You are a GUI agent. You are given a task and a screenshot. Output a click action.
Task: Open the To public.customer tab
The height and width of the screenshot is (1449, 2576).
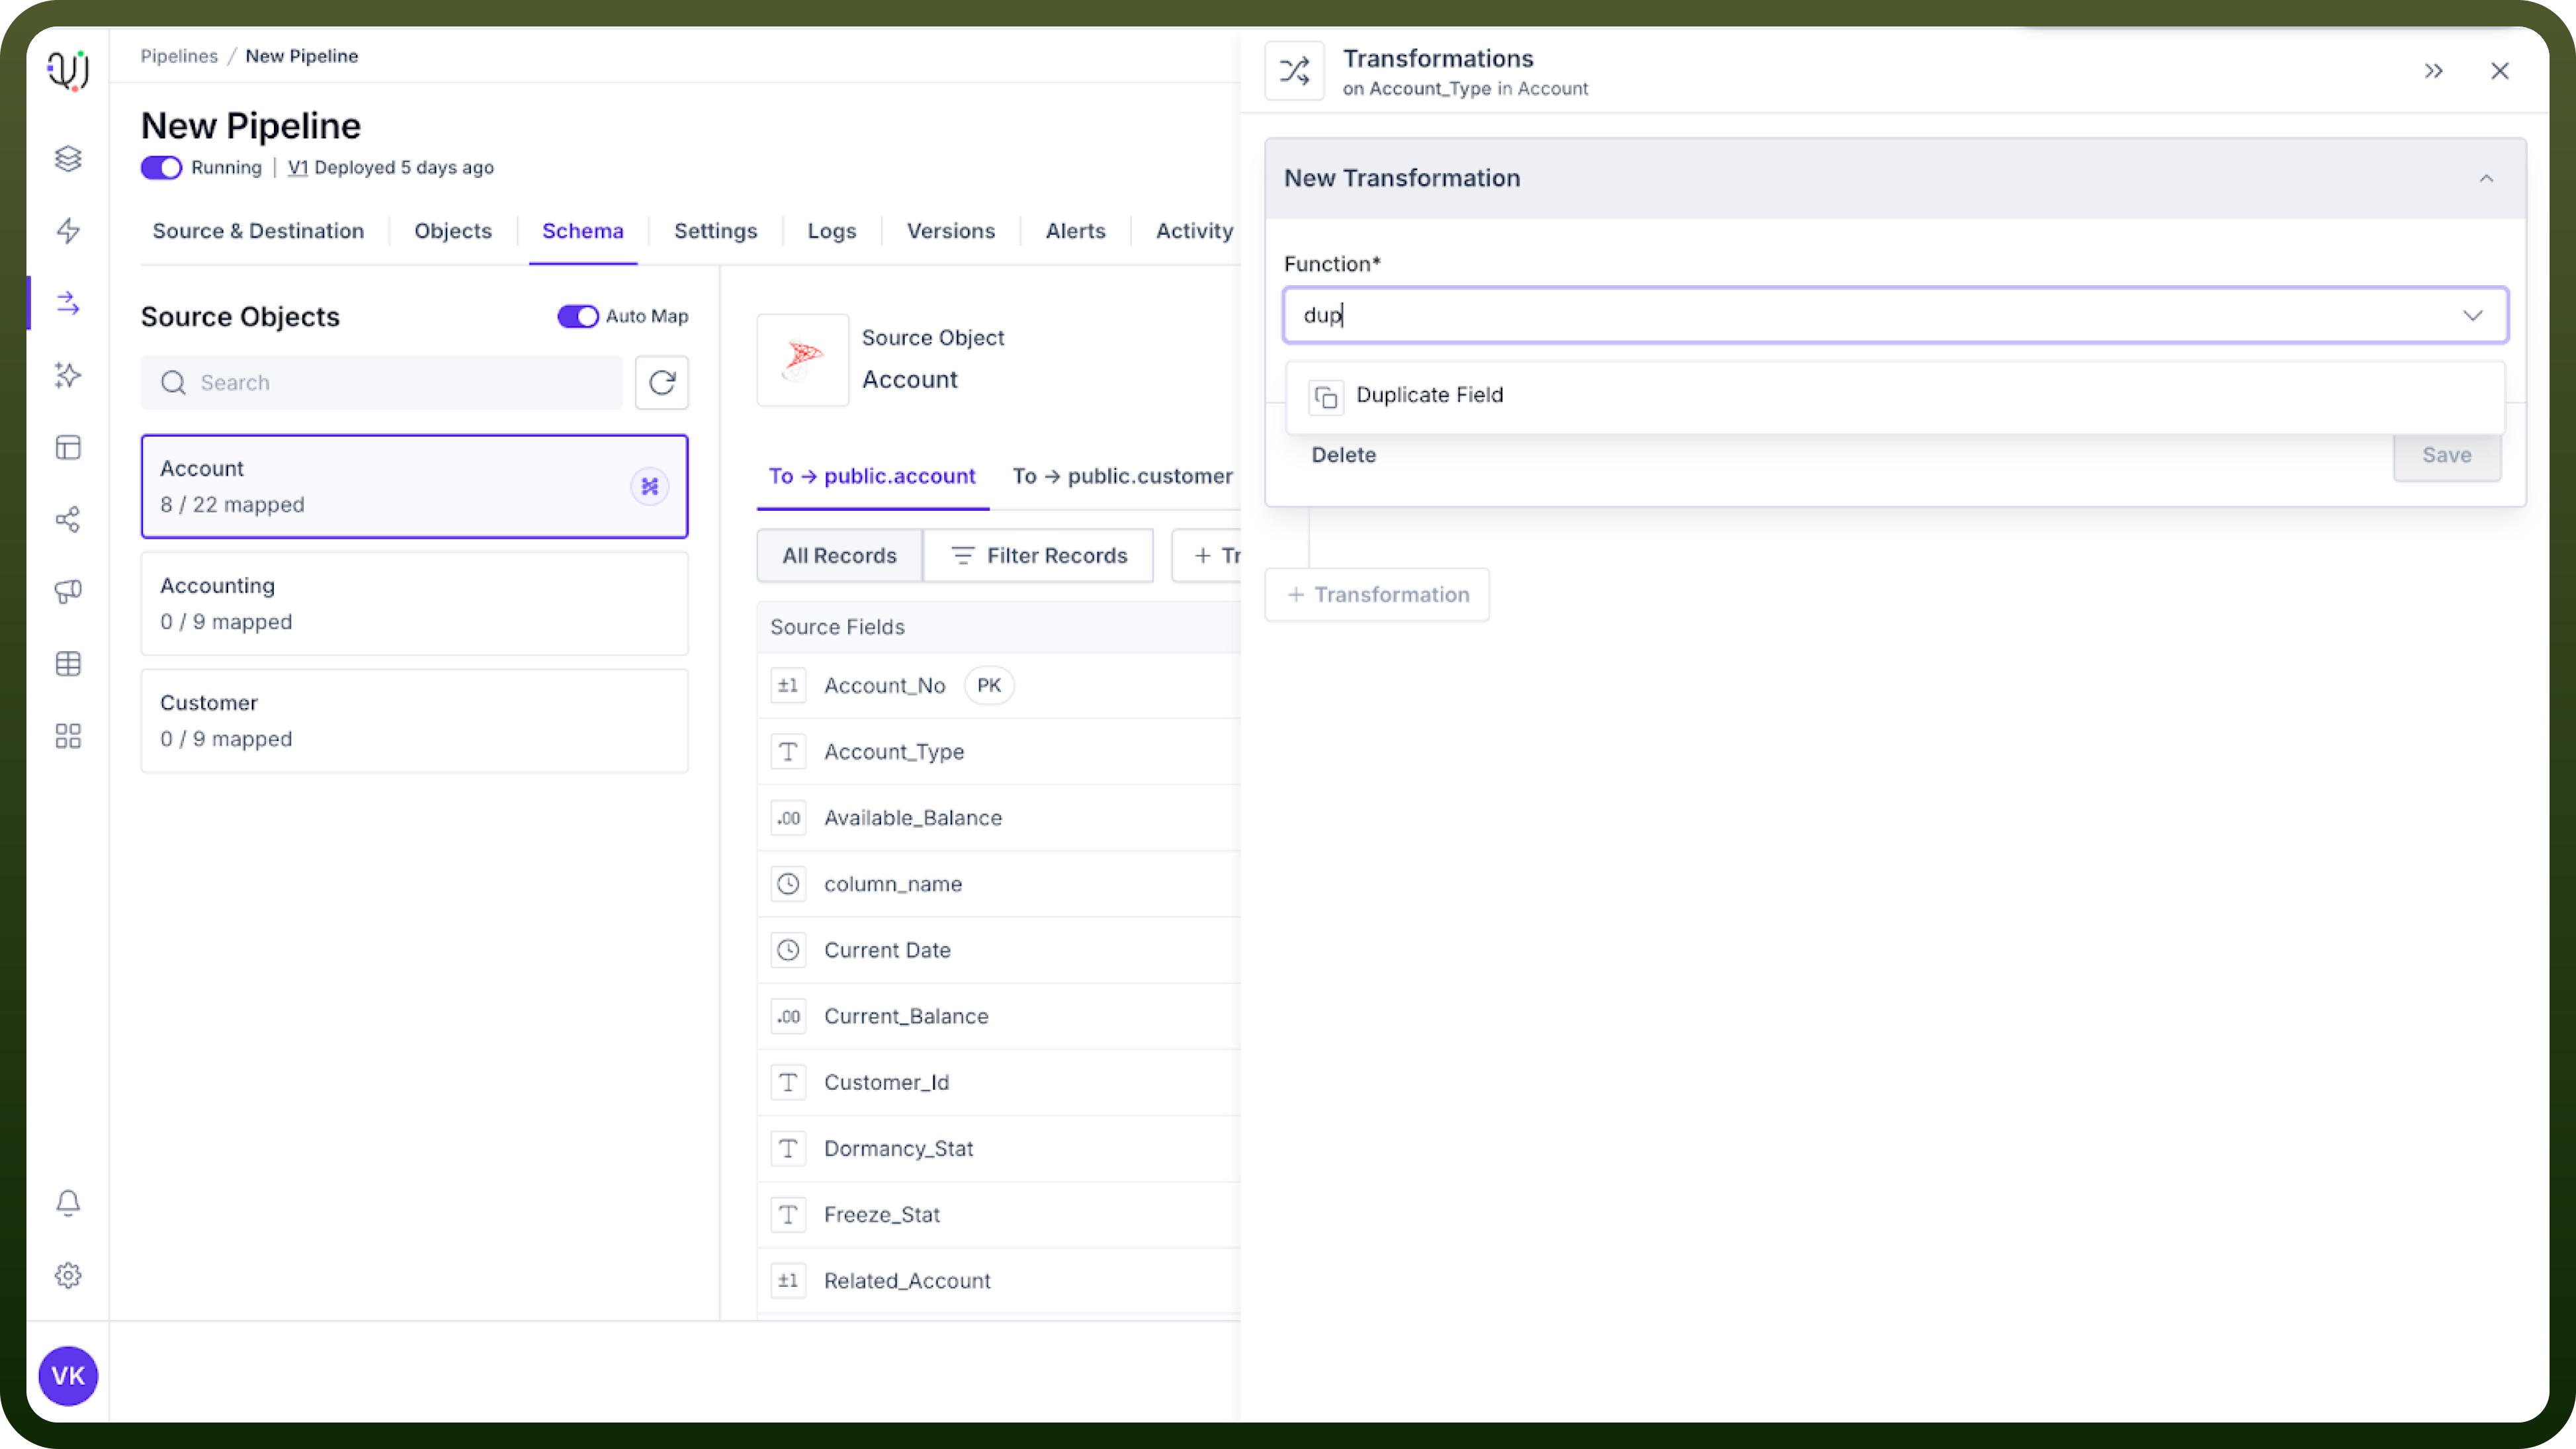click(1122, 476)
